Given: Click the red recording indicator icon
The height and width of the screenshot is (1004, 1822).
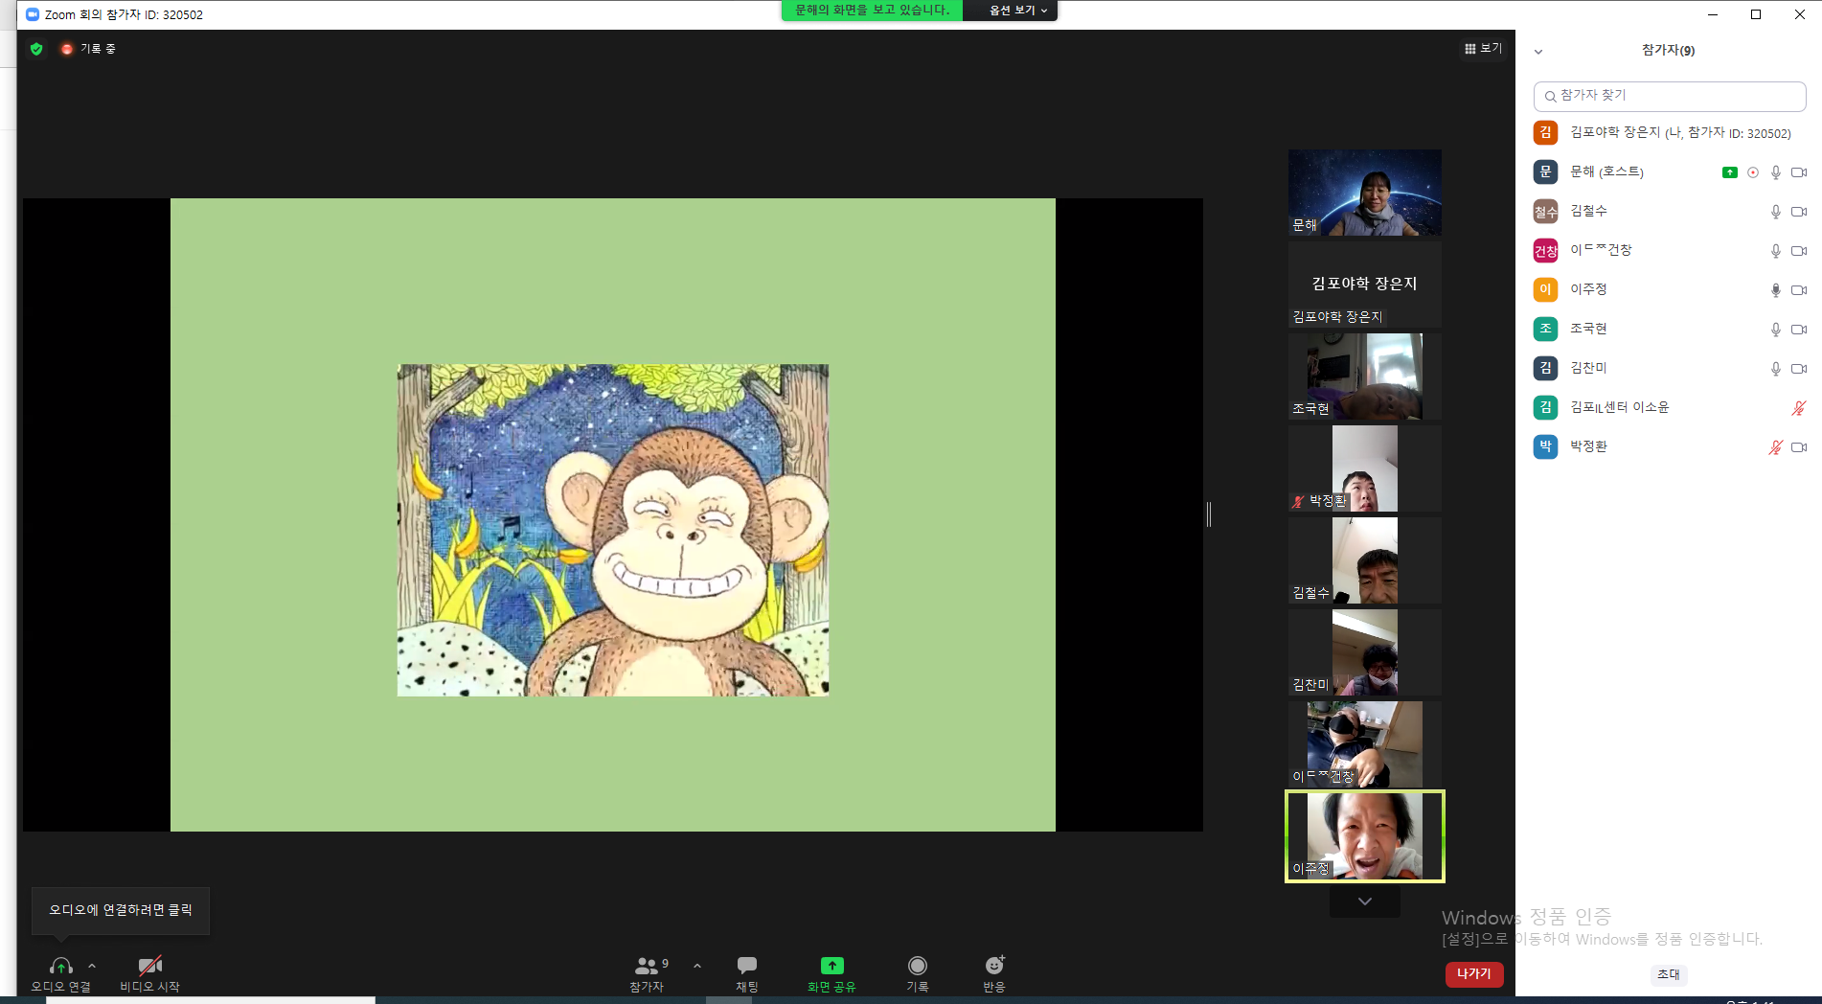Looking at the screenshot, I should [x=67, y=49].
